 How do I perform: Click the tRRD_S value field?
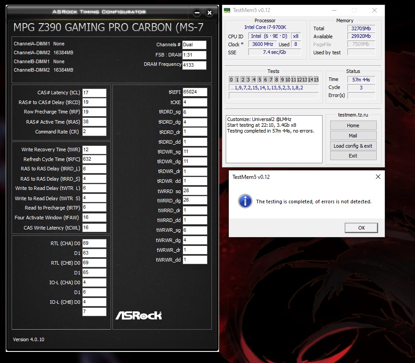click(x=94, y=178)
